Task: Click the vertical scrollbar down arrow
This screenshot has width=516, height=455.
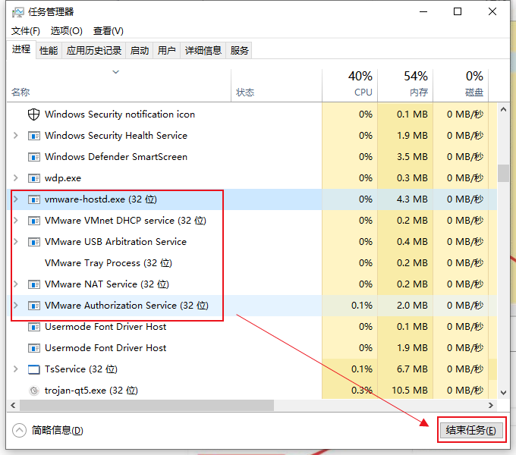Action: [x=503, y=392]
